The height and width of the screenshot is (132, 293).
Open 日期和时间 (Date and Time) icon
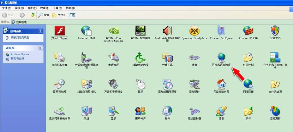click(x=59, y=85)
